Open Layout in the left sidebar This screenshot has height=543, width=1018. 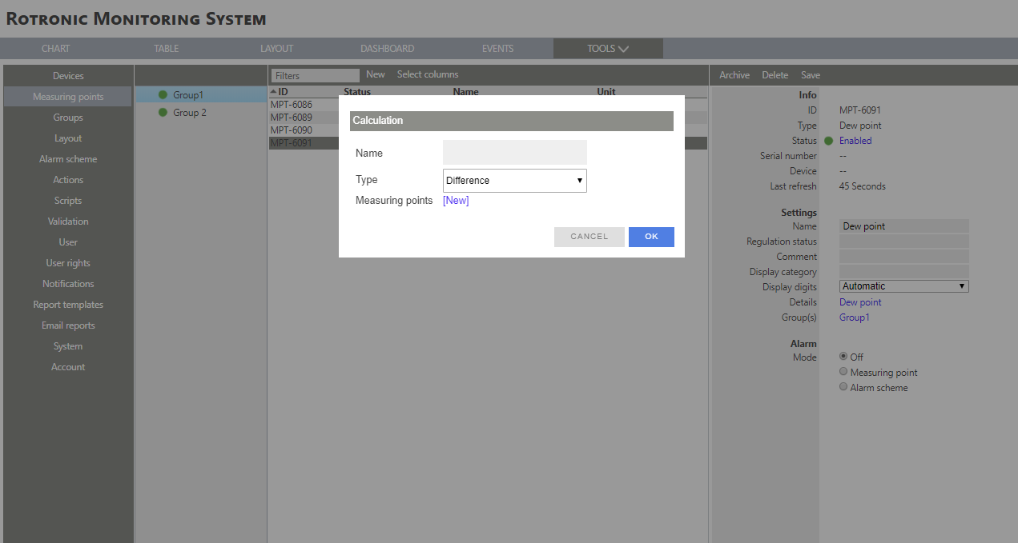(68, 138)
